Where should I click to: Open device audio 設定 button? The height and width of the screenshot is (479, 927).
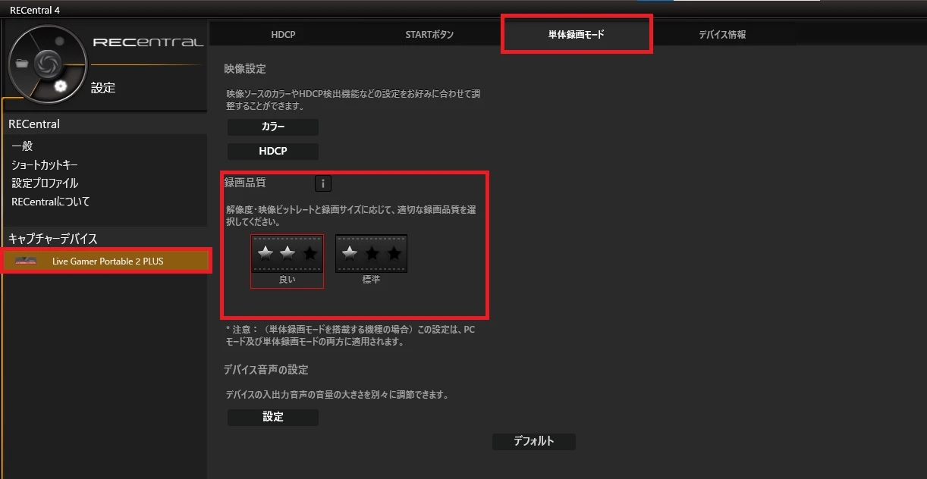click(x=273, y=417)
